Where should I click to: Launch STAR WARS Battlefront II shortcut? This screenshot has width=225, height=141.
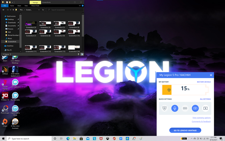click(15, 72)
